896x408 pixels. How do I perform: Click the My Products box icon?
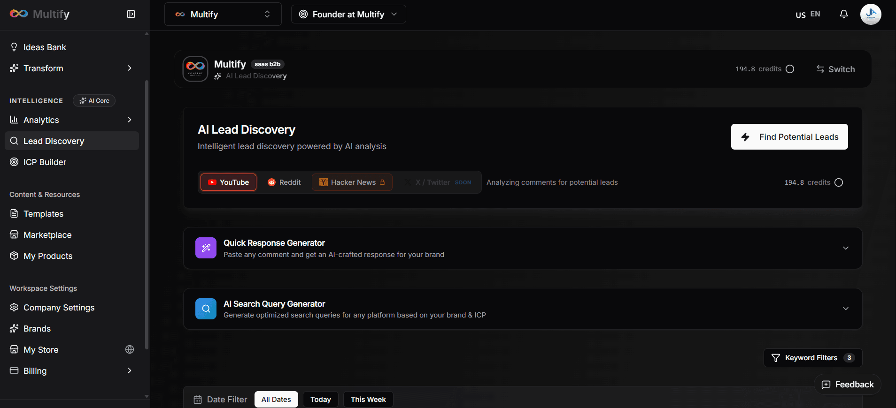click(x=14, y=256)
